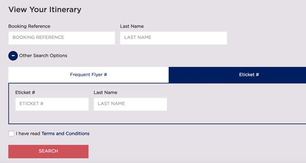Select the Eticket # tab
Image resolution: width=306 pixels, height=163 pixels.
point(249,75)
